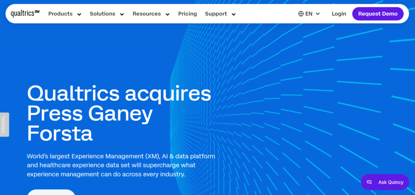Expand the Resources chevron arrow
415x195 pixels.
click(167, 14)
